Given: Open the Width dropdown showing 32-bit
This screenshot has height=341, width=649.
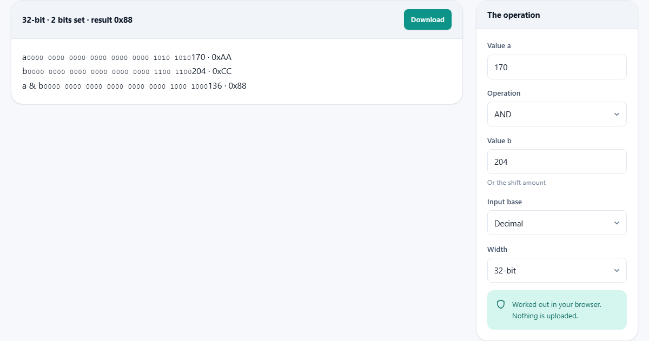Looking at the screenshot, I should pyautogui.click(x=557, y=270).
